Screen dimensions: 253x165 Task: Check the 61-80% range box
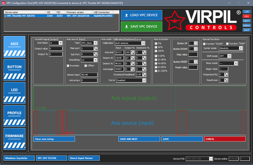tap(156, 67)
